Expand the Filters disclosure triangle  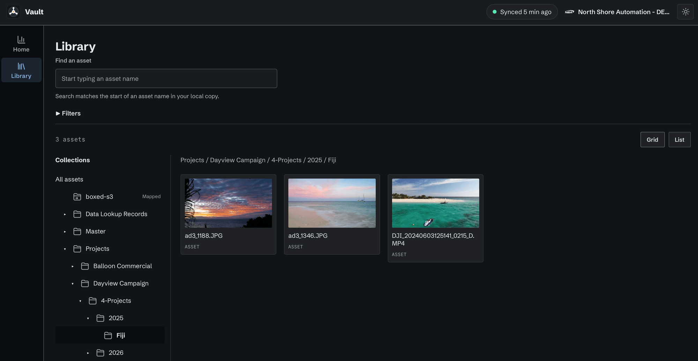pos(58,113)
